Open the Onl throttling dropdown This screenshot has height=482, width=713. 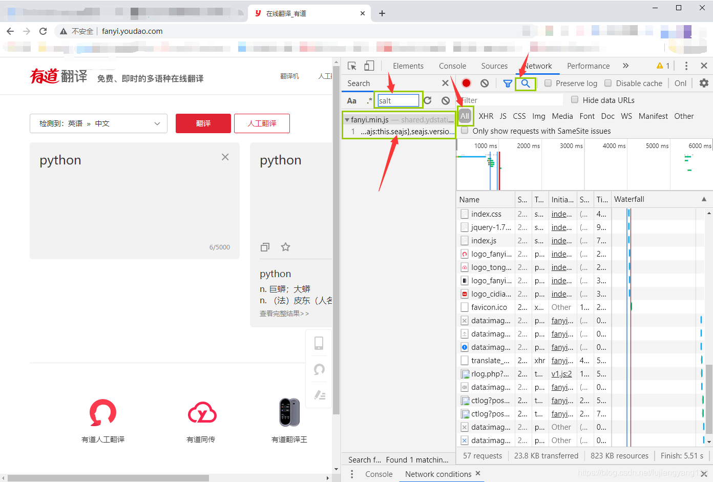680,83
